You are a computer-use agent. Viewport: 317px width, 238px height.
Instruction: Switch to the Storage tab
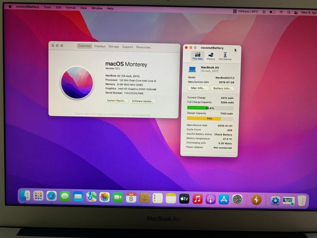114,47
